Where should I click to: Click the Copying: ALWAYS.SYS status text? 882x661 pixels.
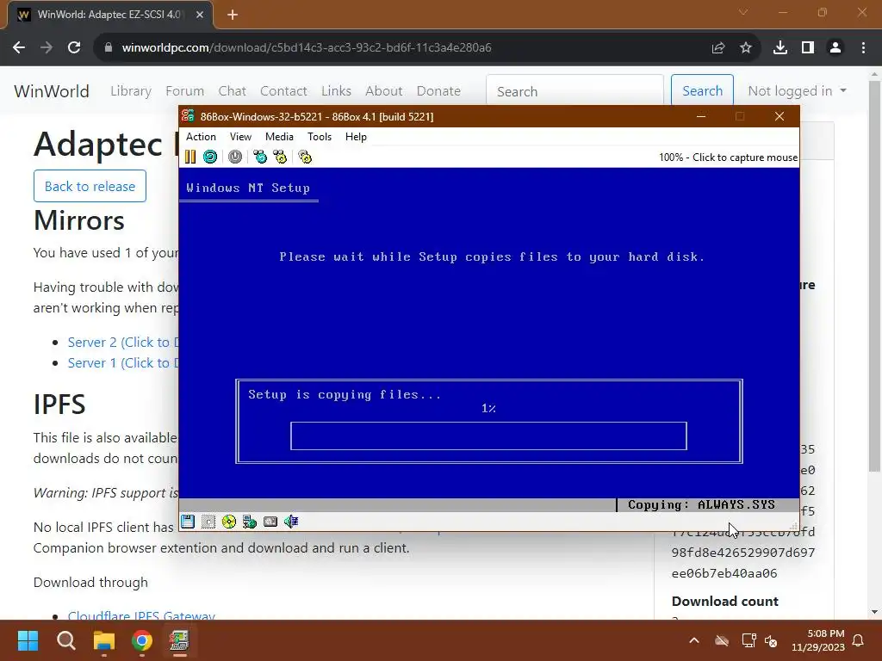click(701, 504)
